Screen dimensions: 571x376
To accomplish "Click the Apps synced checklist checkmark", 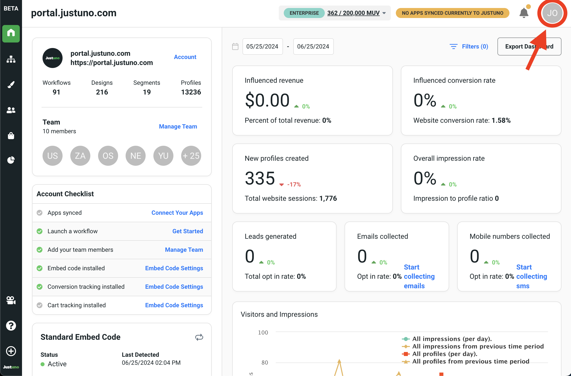I will (40, 213).
